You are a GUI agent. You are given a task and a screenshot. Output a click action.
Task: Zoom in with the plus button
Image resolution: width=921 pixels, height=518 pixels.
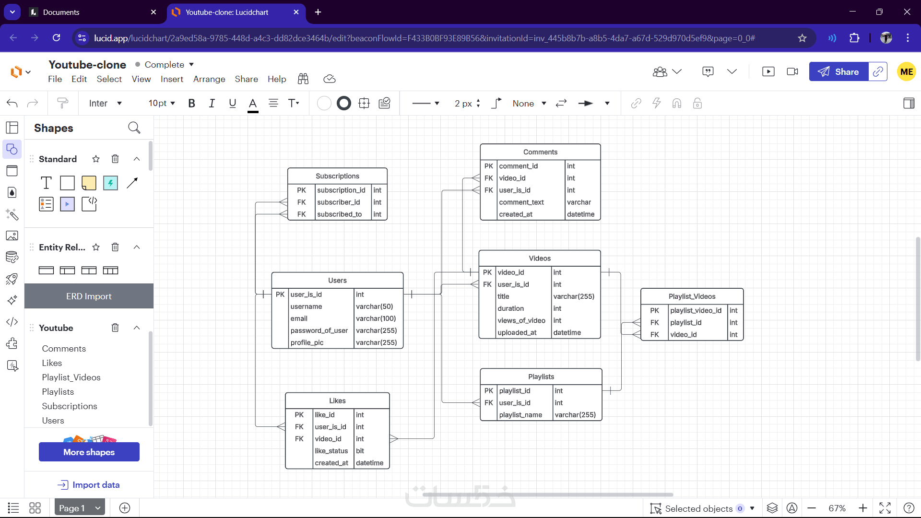[862, 508]
